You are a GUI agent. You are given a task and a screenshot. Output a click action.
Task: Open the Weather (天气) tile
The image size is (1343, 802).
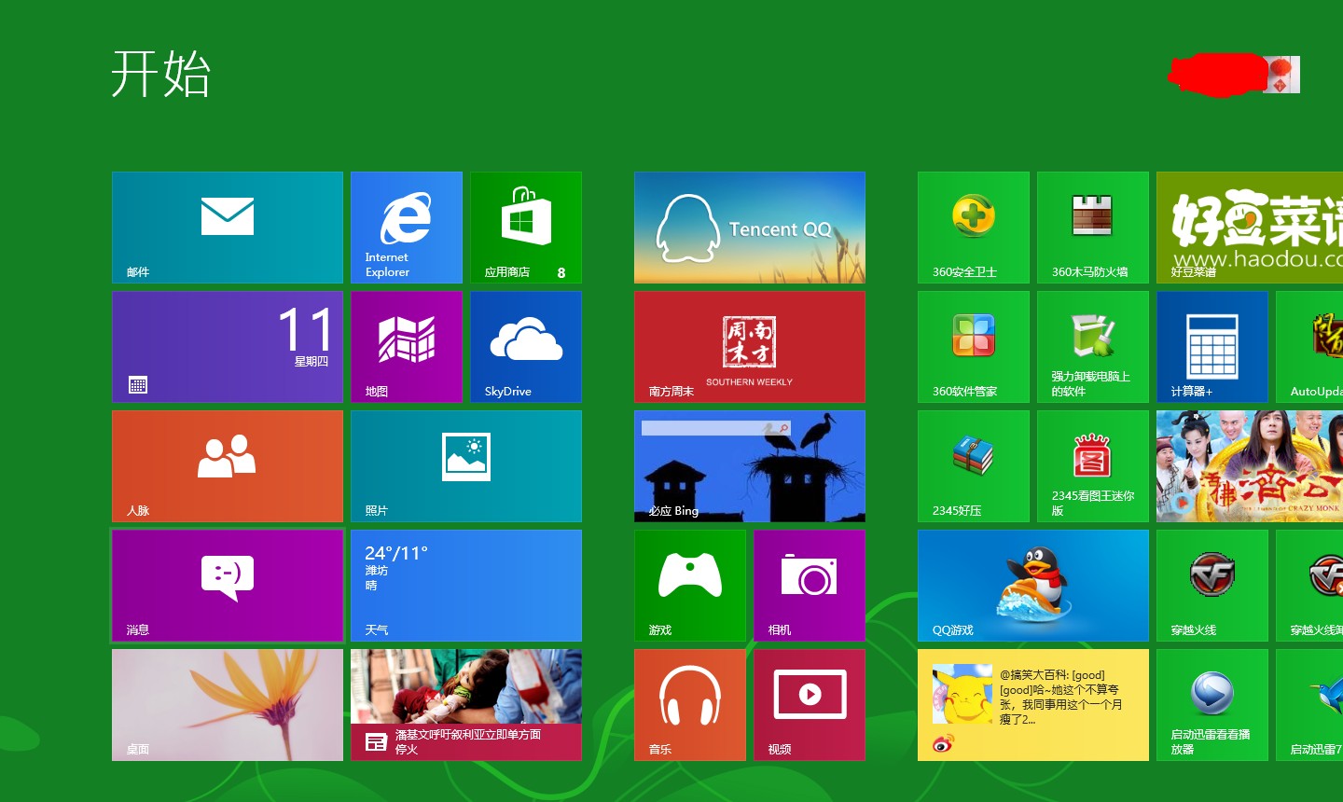(466, 586)
